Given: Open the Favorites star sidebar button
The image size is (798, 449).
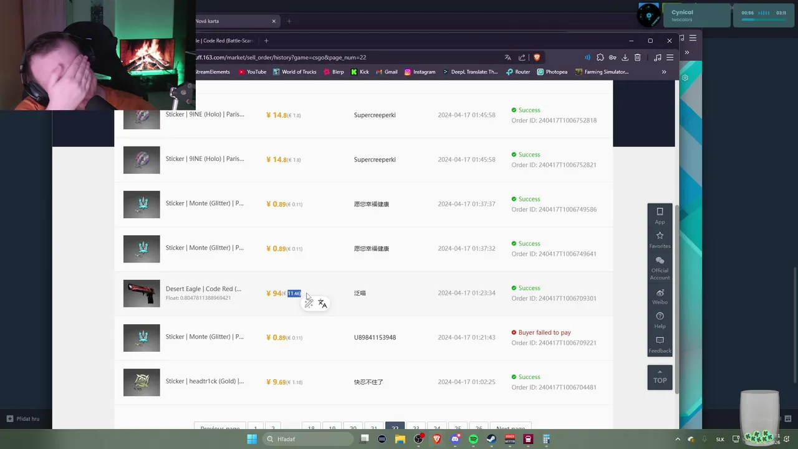Looking at the screenshot, I should 660,239.
